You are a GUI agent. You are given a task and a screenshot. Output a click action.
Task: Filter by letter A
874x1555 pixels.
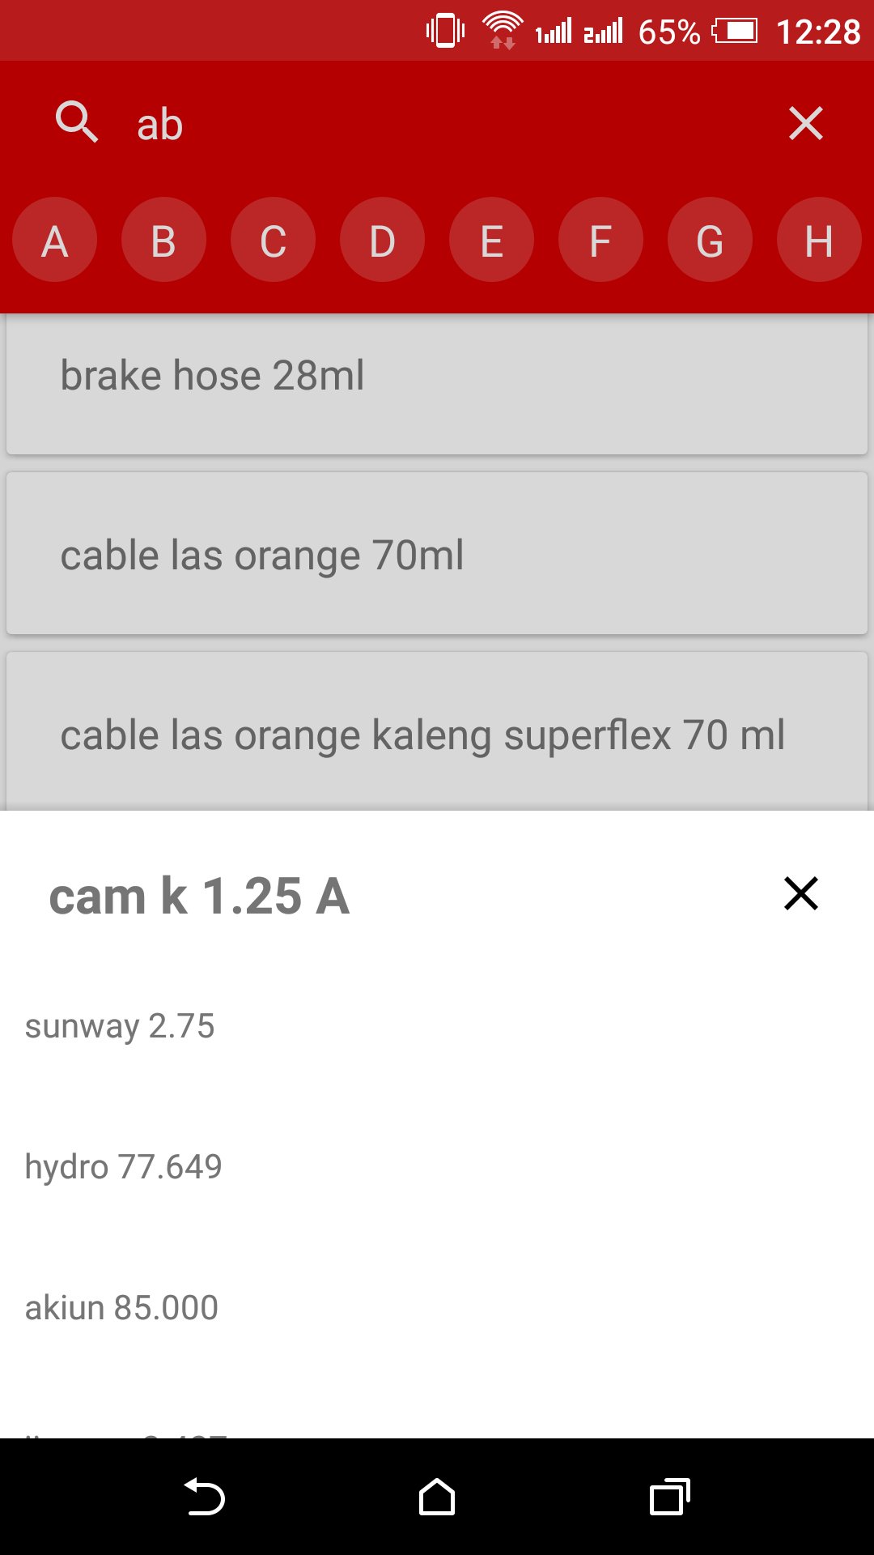tap(55, 241)
